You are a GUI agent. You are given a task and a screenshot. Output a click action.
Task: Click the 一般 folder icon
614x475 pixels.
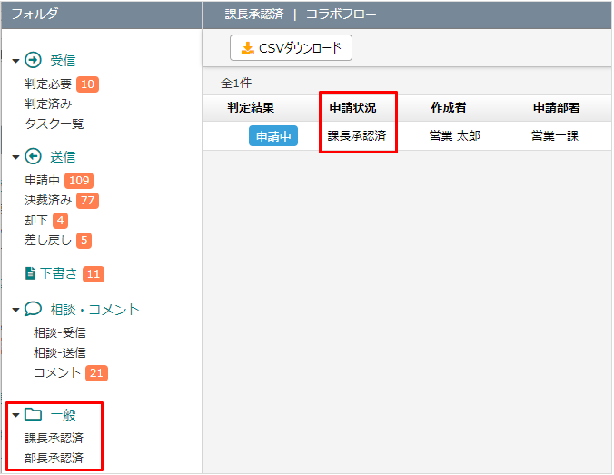tap(33, 414)
